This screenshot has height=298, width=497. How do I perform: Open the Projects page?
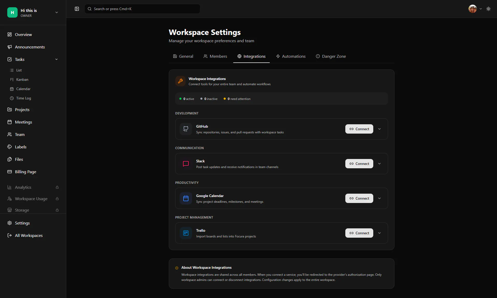tap(33, 110)
